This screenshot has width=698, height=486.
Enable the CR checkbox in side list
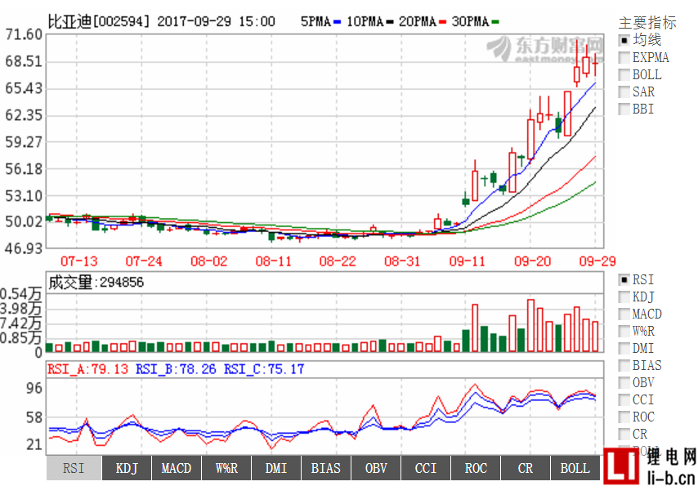tap(624, 434)
